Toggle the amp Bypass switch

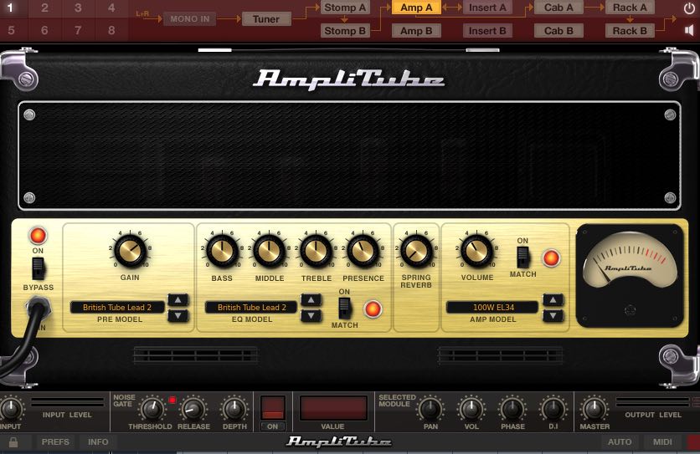pyautogui.click(x=38, y=268)
